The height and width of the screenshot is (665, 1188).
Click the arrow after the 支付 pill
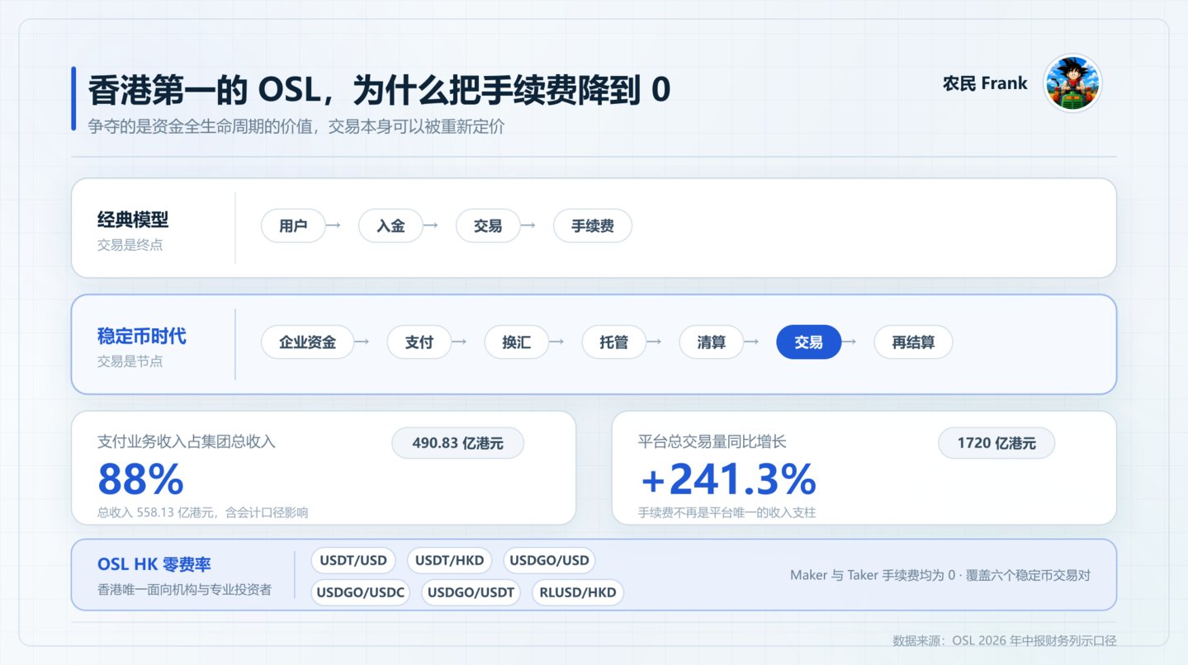pos(460,342)
